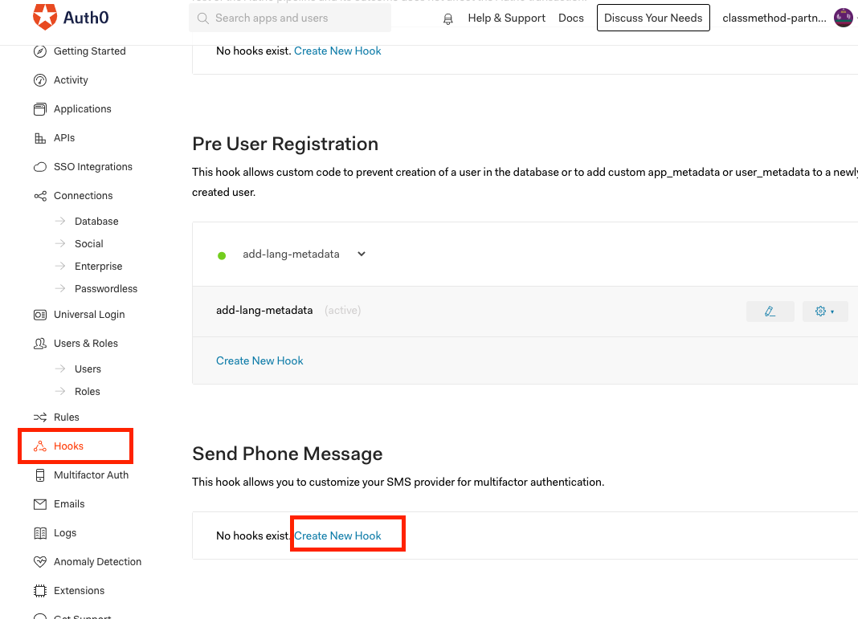Select Hooks label in sidebar

click(x=68, y=446)
